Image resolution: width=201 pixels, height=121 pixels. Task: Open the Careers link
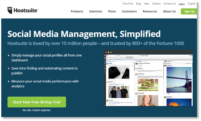(156, 4)
